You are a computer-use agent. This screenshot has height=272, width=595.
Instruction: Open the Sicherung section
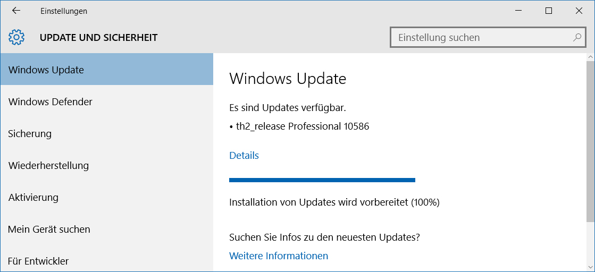pos(107,133)
